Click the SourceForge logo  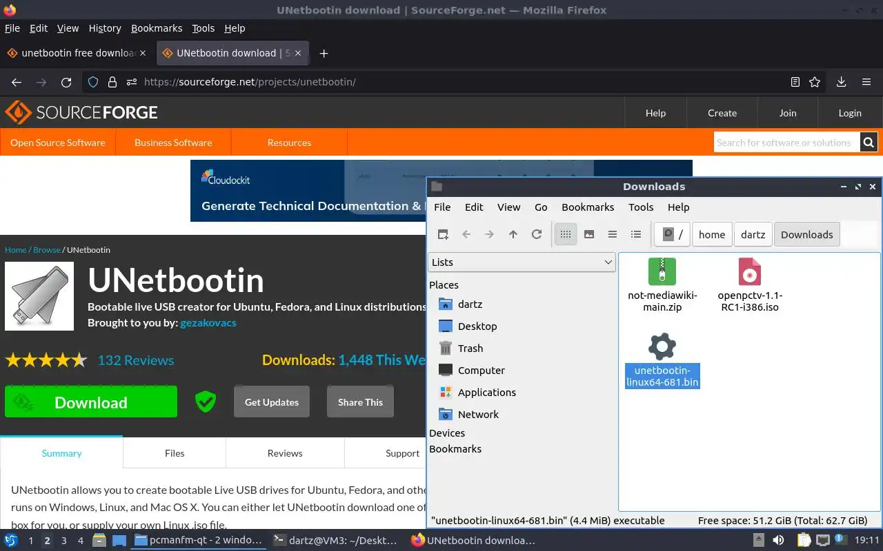click(x=81, y=112)
